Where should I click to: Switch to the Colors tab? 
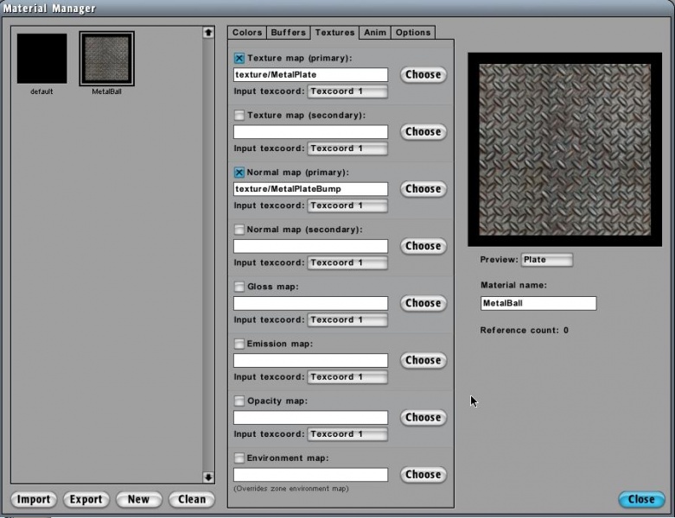[247, 32]
